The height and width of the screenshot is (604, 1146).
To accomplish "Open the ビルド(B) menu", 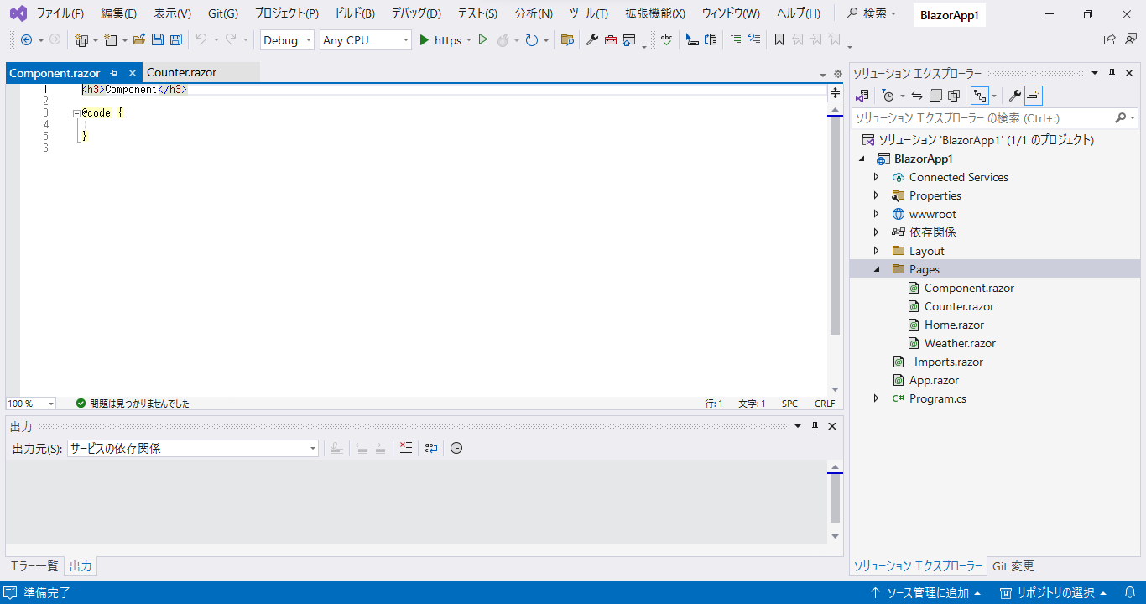I will 355,13.
